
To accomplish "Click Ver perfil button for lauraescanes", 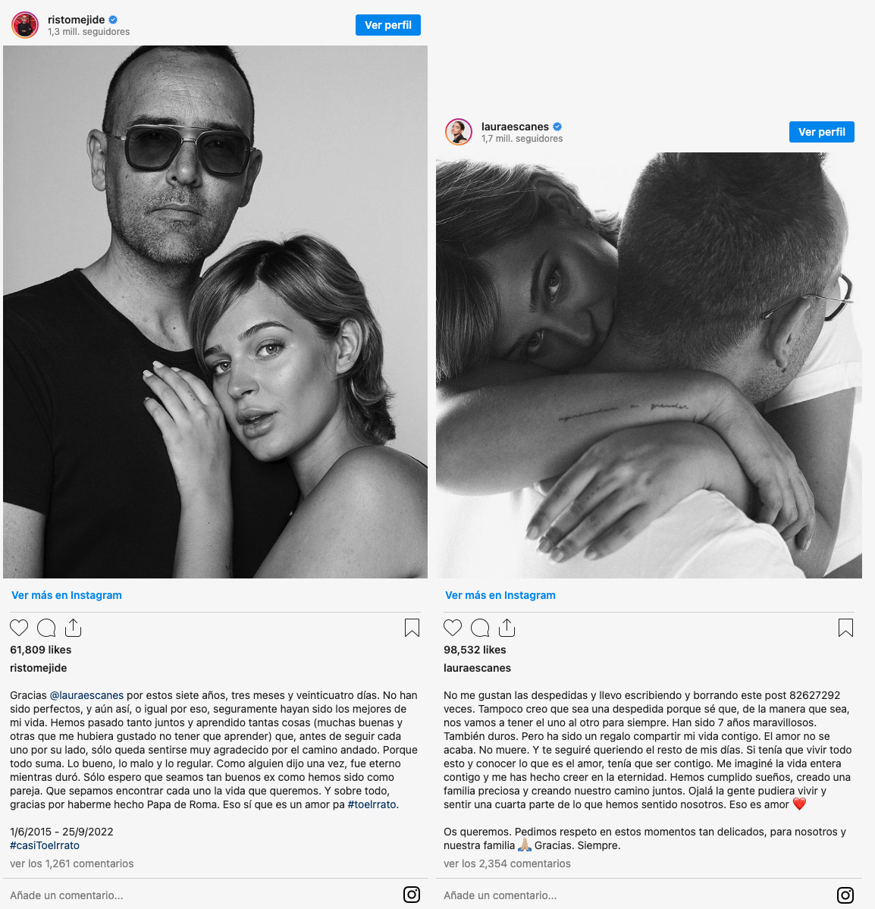I will (x=822, y=132).
